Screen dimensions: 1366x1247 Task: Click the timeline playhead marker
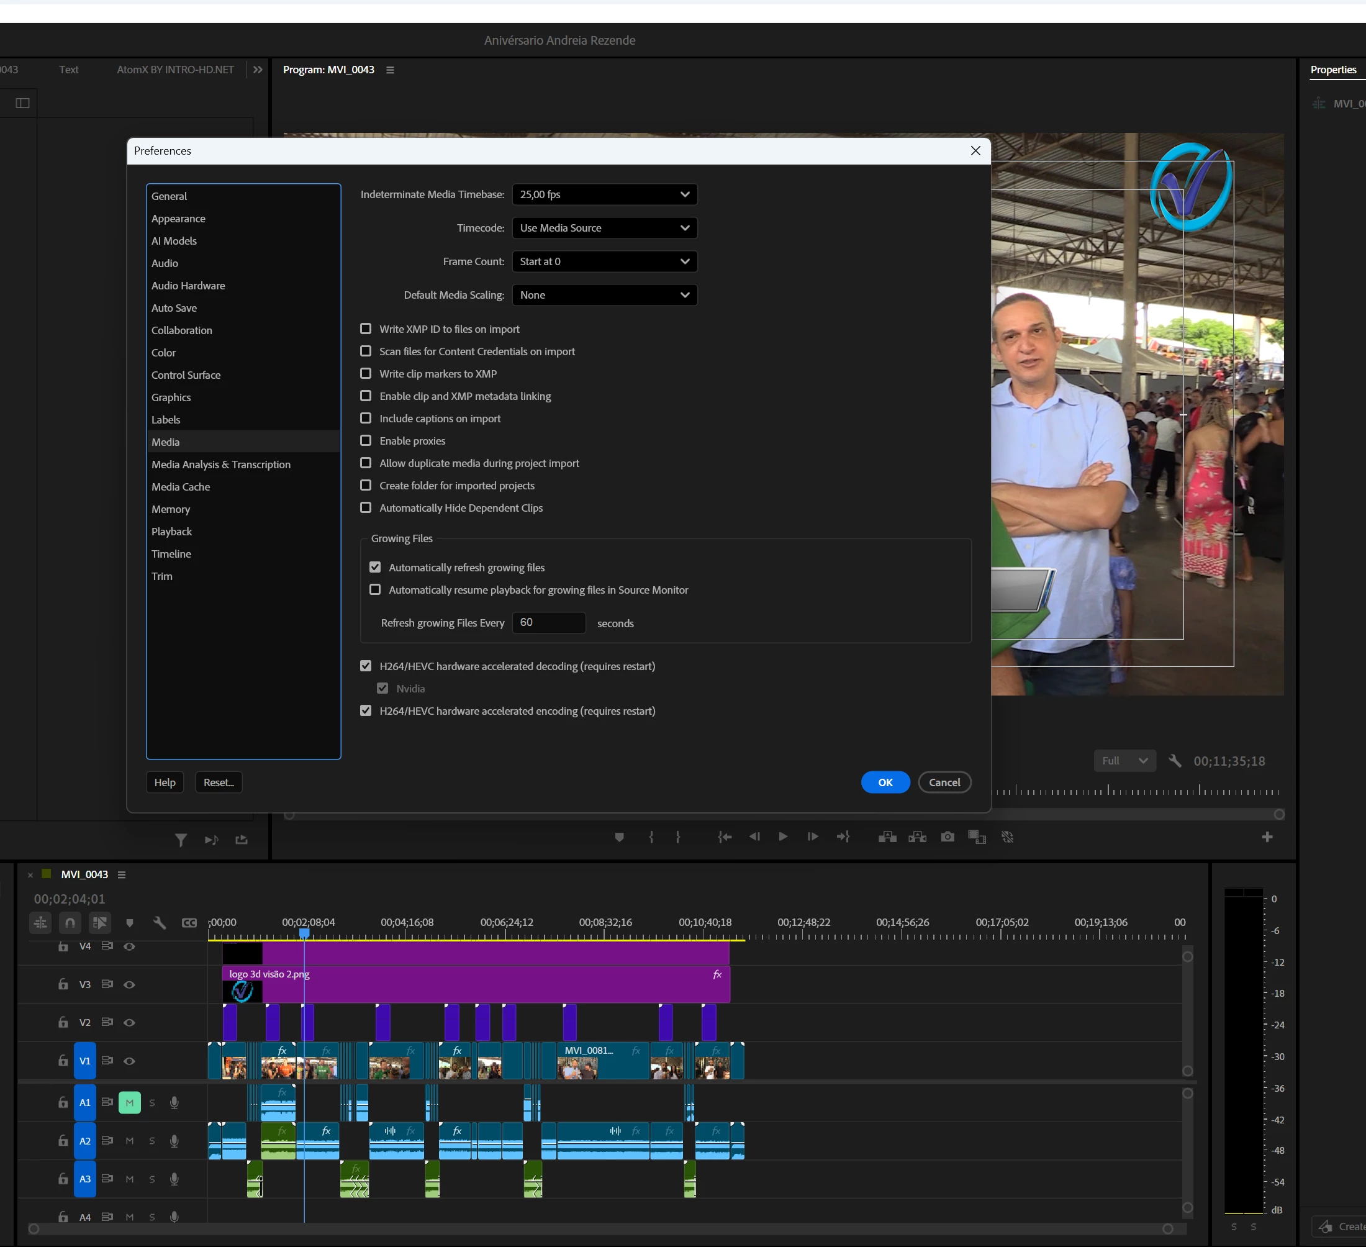point(304,933)
